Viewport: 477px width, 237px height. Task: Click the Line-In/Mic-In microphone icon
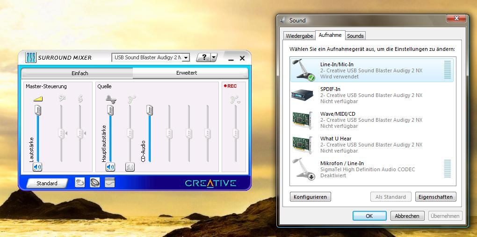[303, 70]
